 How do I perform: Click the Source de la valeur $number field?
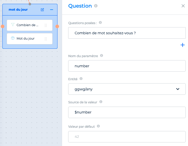point(127,112)
